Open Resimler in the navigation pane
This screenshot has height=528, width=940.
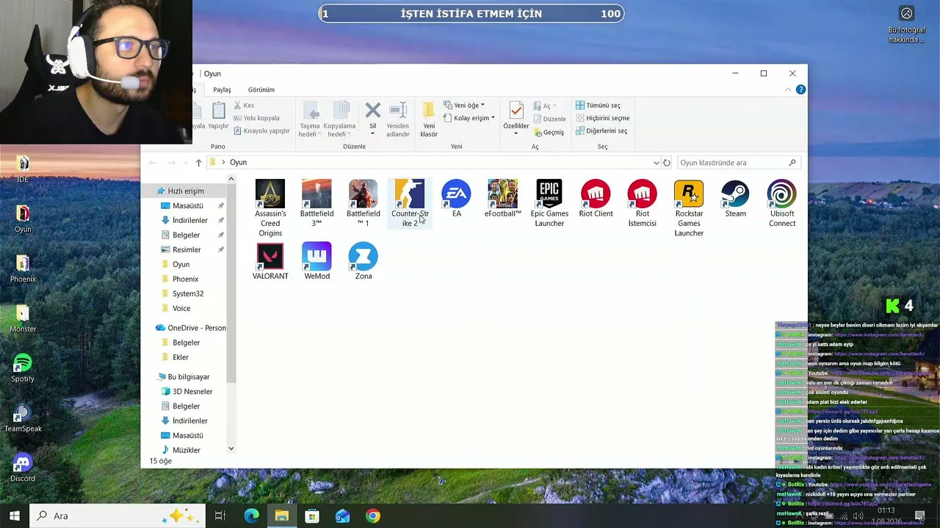186,249
